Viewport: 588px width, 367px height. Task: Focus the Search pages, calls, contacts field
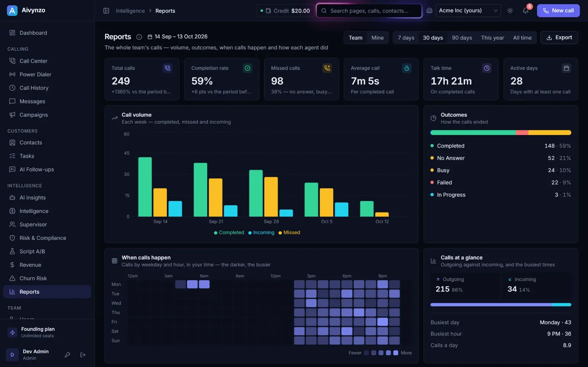pos(369,11)
